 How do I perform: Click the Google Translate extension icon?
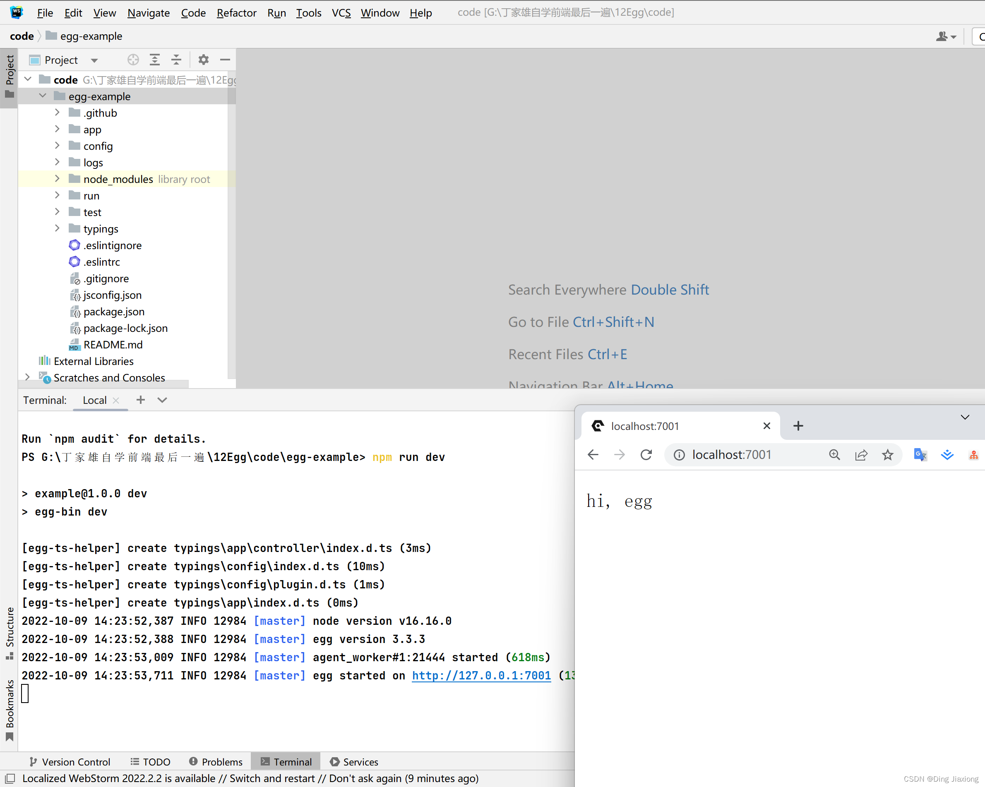pyautogui.click(x=920, y=454)
